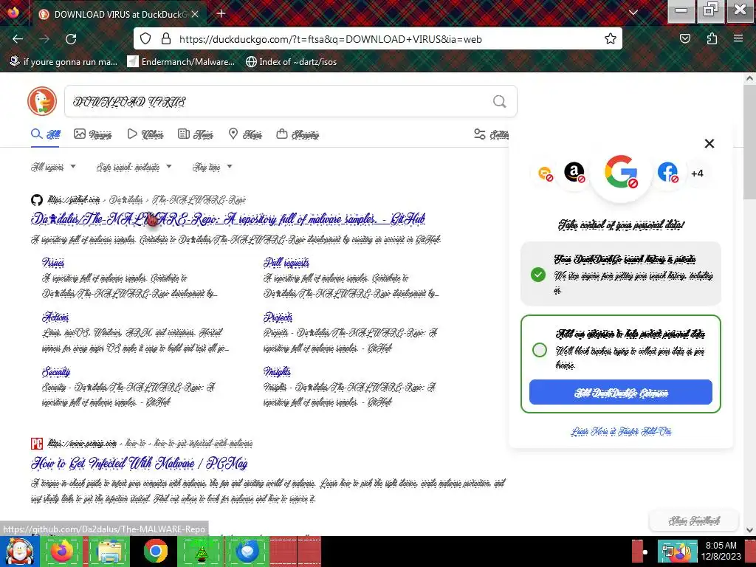Submit search with the magnifier icon
This screenshot has width=756, height=567.
click(x=500, y=101)
